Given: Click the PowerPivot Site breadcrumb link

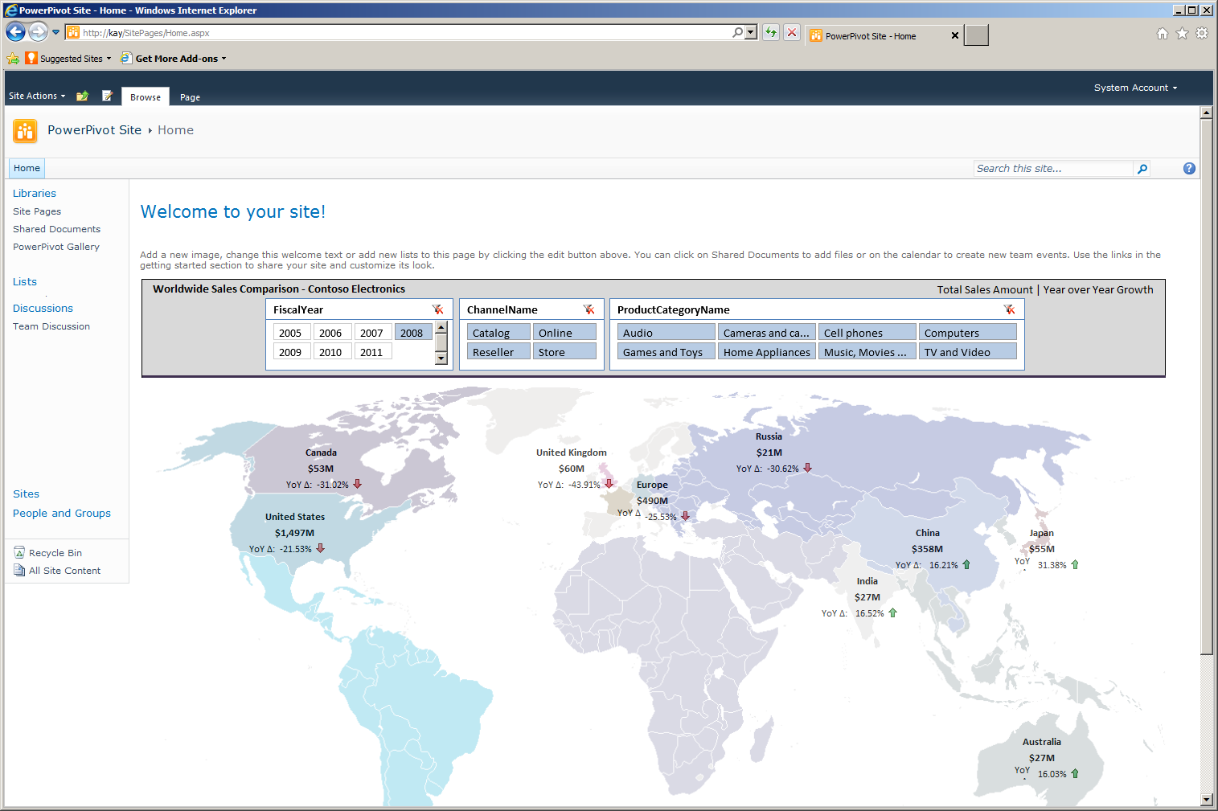Looking at the screenshot, I should pyautogui.click(x=94, y=130).
